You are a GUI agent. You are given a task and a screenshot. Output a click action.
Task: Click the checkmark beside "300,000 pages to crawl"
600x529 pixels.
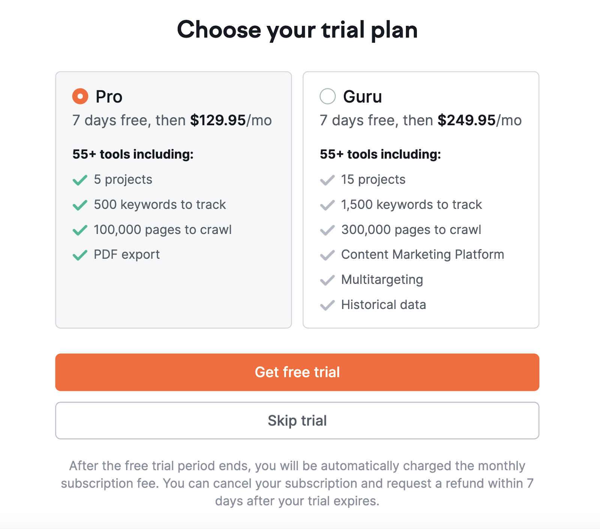327,230
